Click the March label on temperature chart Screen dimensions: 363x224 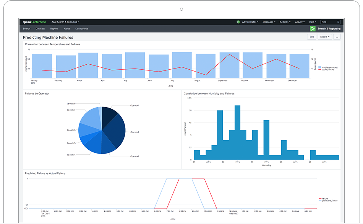(79, 81)
